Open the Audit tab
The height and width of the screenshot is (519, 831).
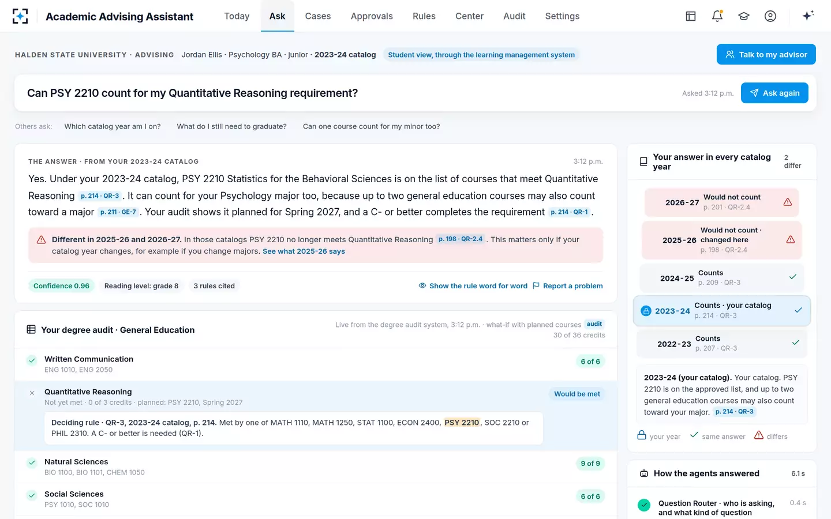pos(514,16)
